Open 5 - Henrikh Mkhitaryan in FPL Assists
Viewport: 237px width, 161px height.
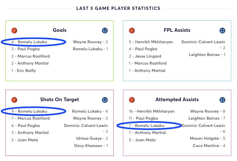(151, 42)
